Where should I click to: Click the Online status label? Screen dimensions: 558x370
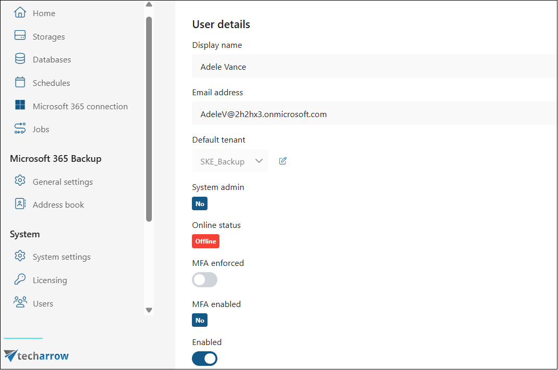click(x=216, y=225)
